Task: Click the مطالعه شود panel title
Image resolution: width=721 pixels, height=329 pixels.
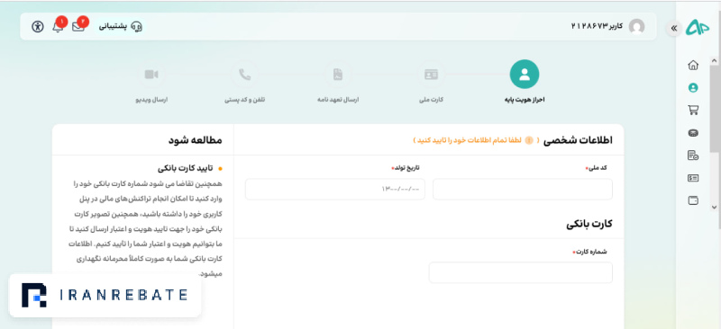Action: pos(195,140)
